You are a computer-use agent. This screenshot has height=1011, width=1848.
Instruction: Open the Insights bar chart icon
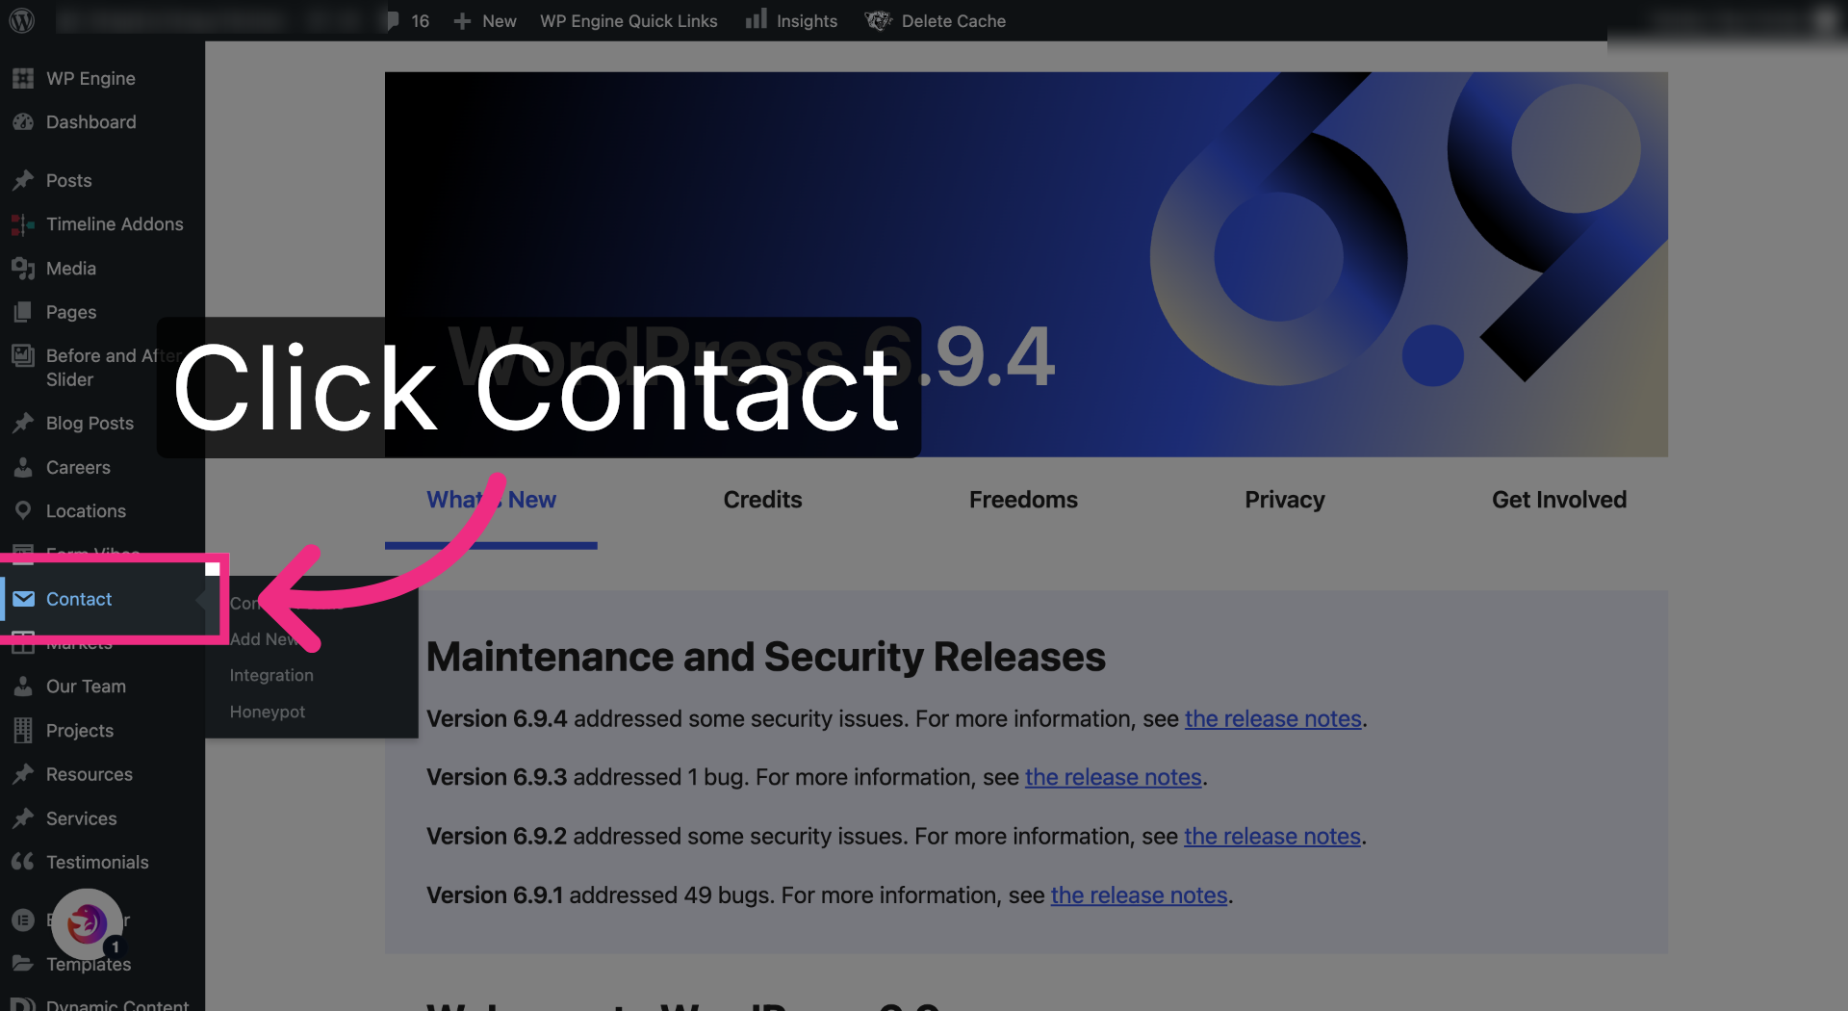(757, 19)
